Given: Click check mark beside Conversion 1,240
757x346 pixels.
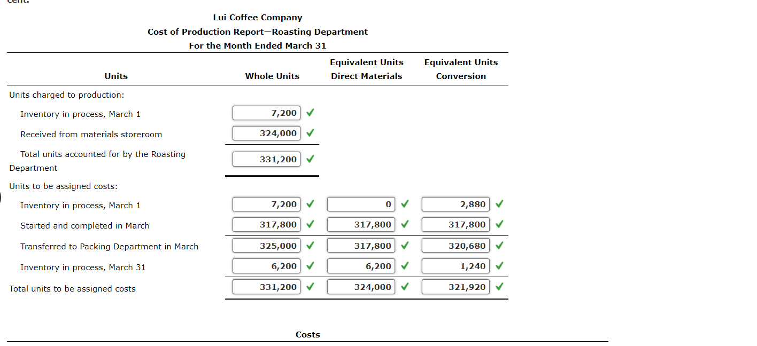Looking at the screenshot, I should (499, 266).
